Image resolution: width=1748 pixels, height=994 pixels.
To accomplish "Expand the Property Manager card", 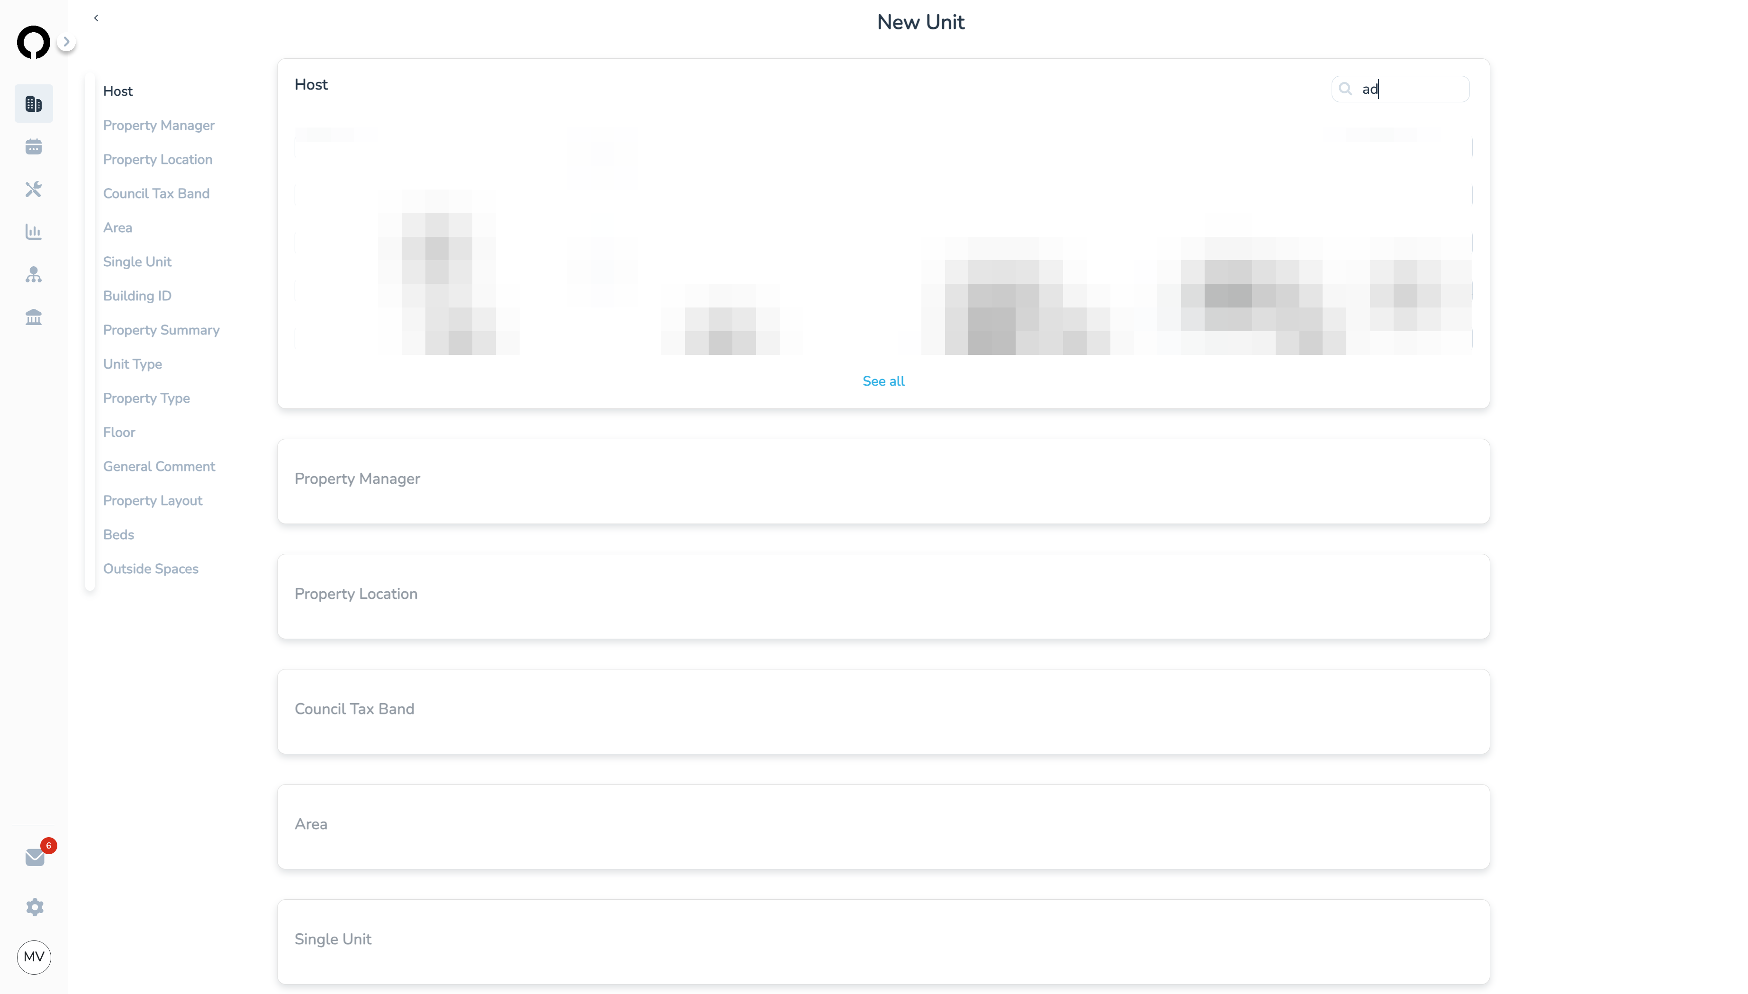I will tap(883, 481).
